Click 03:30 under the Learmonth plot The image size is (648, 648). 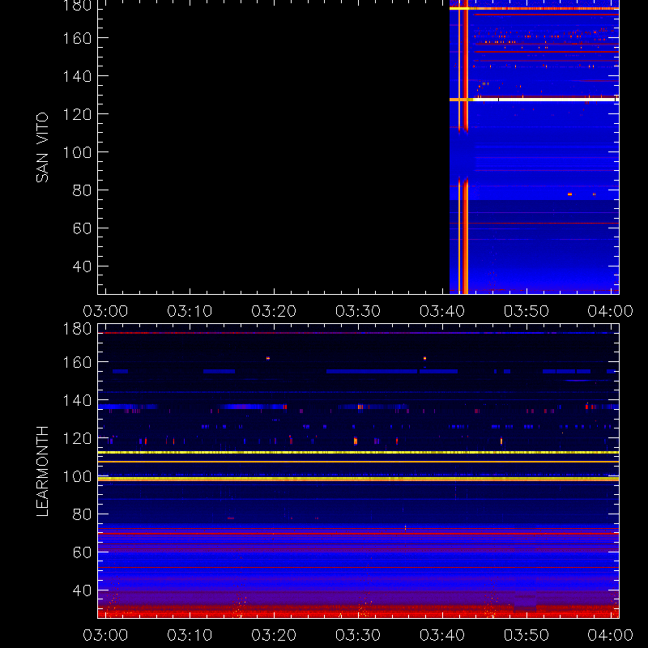tap(358, 635)
